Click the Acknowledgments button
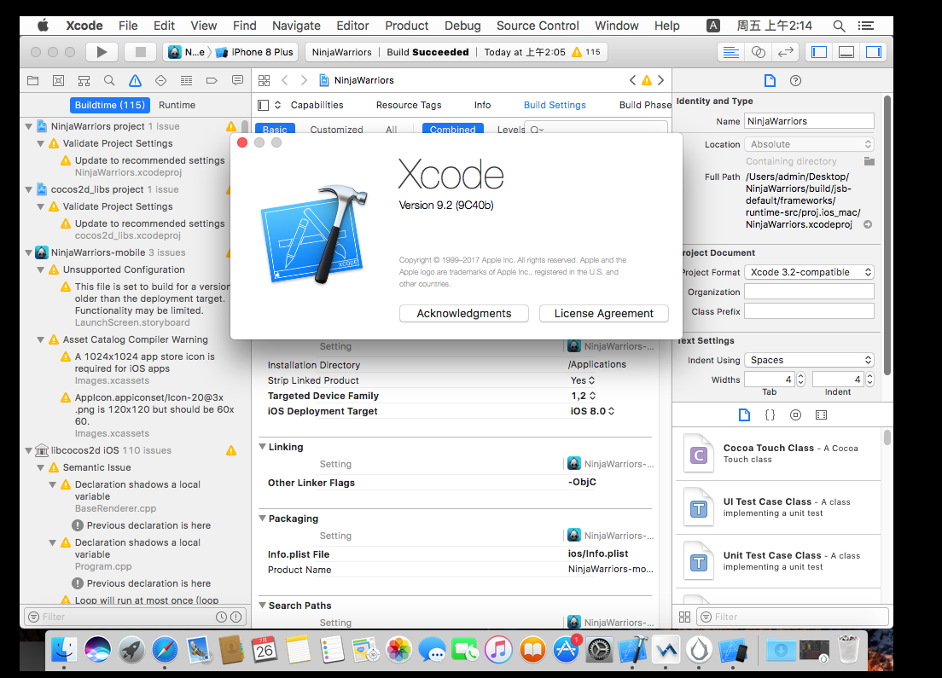 click(x=464, y=314)
